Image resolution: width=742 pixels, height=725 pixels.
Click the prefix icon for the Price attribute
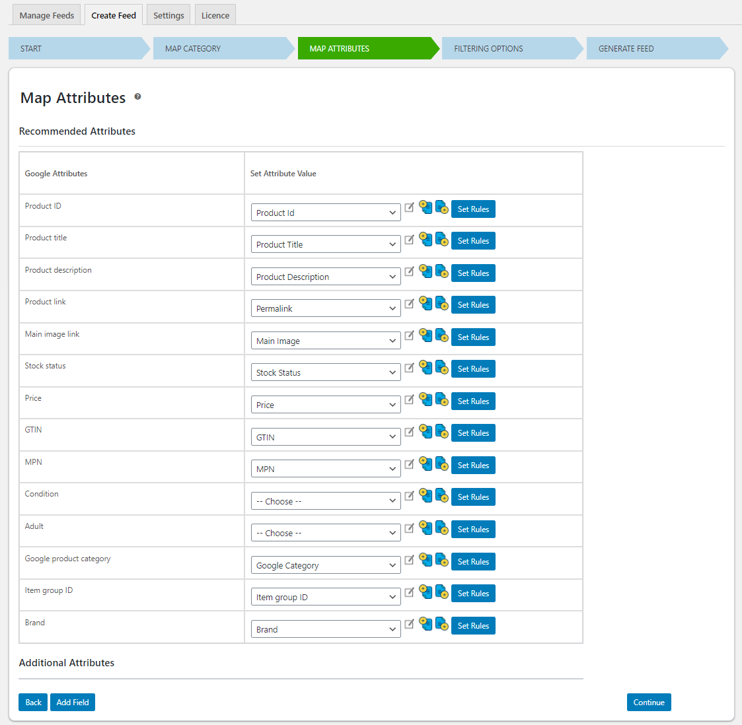(426, 399)
